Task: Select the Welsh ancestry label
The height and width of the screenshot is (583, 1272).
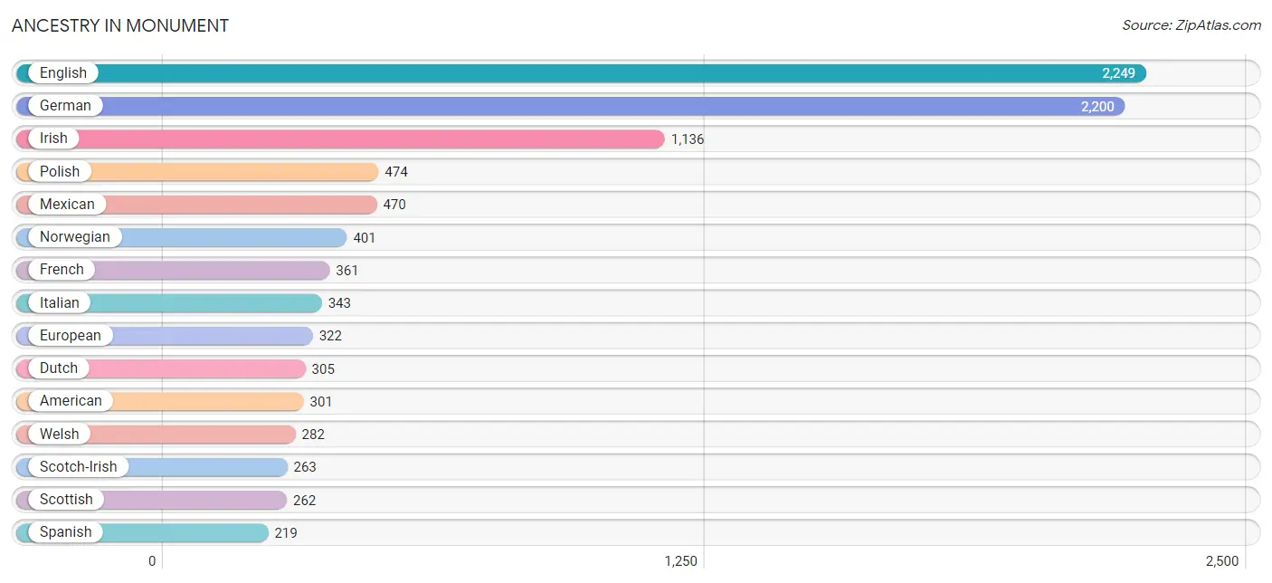Action: point(60,435)
